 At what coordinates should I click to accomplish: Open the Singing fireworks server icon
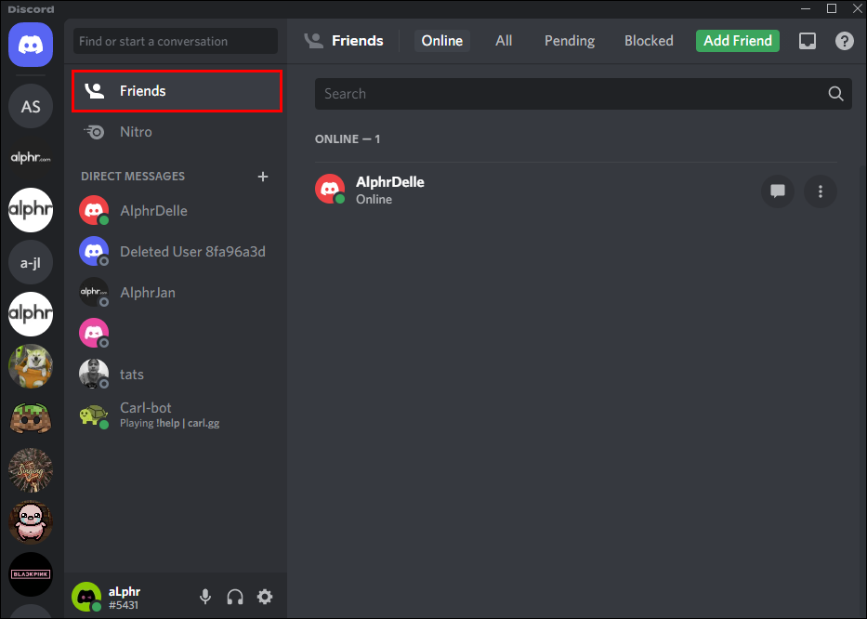pyautogui.click(x=31, y=470)
